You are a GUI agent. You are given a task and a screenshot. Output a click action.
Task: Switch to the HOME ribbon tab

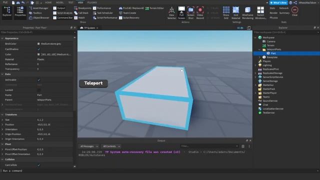click(x=48, y=2)
